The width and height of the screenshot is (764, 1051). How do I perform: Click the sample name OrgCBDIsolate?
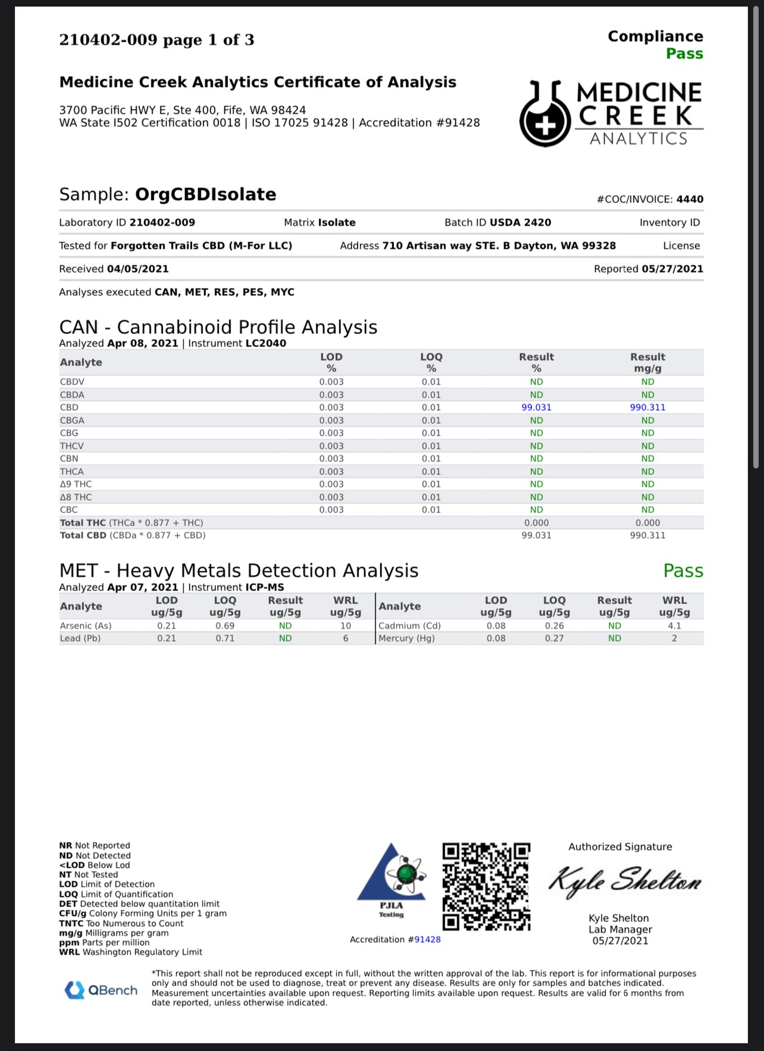[206, 195]
